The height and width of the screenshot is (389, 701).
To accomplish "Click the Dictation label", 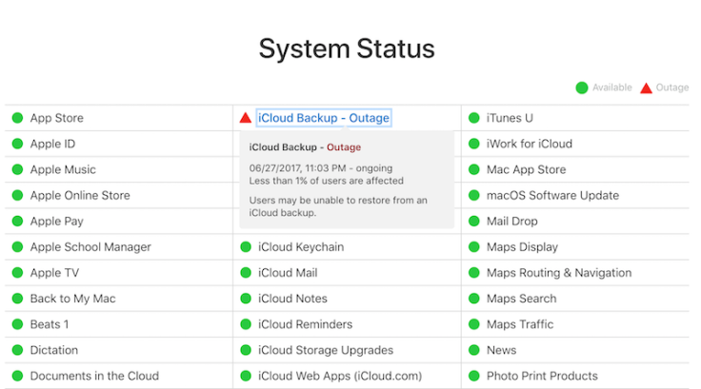I will pyautogui.click(x=54, y=350).
